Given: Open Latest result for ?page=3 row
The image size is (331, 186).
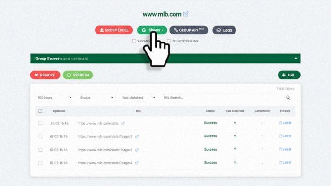Looking at the screenshot, I should coord(285,149).
